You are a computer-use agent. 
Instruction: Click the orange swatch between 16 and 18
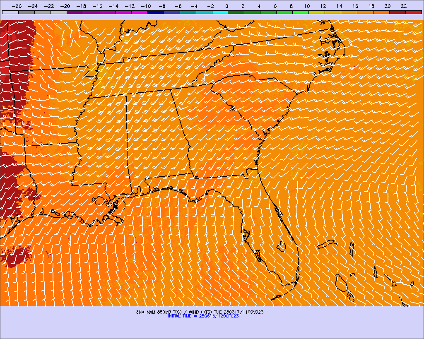(365, 12)
